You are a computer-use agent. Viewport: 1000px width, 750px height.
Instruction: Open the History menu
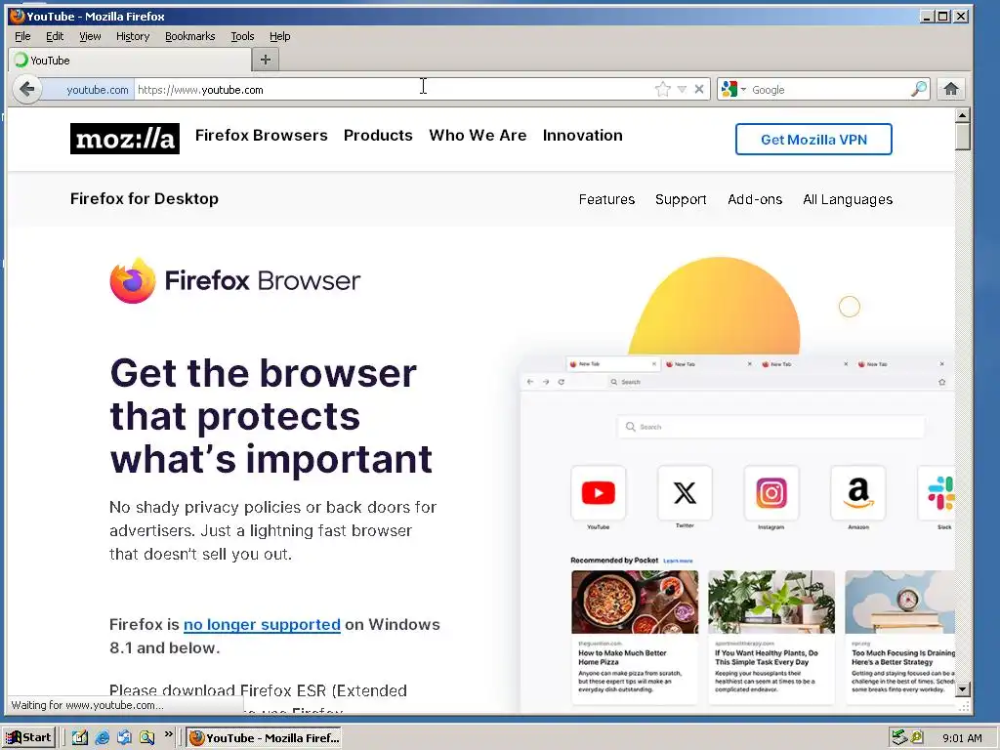coord(133,36)
